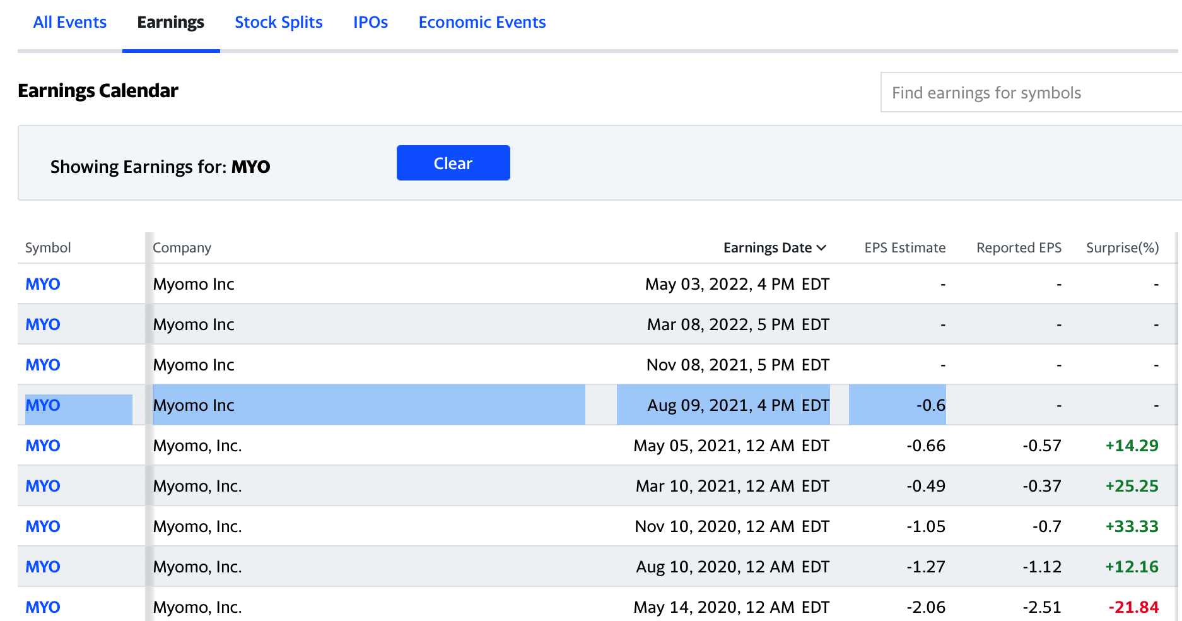Click the date Mar 10, 2021, 12 AM EDT
1182x621 pixels.
click(733, 486)
